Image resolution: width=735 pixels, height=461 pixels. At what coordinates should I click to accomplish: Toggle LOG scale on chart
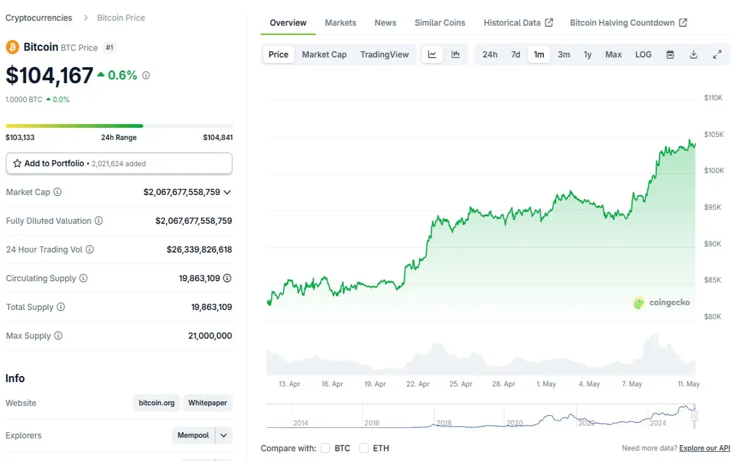tap(643, 54)
